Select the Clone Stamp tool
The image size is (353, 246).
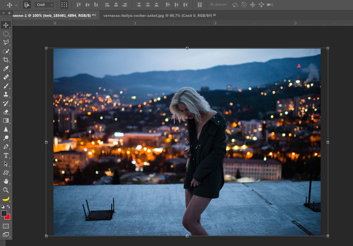[x=6, y=94]
